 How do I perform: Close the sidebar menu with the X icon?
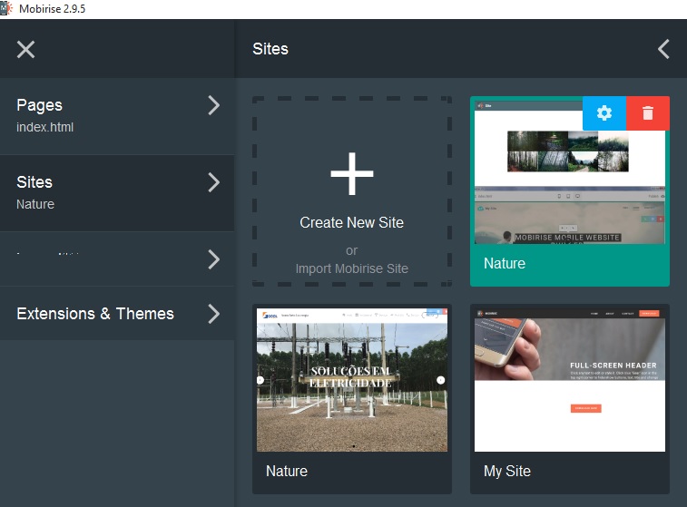point(25,49)
